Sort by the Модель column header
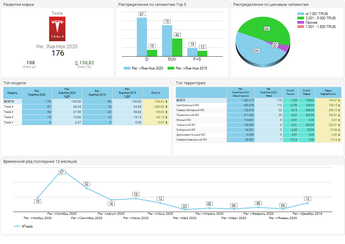Image resolution: width=345 pixels, height=244 pixels. 12,93
